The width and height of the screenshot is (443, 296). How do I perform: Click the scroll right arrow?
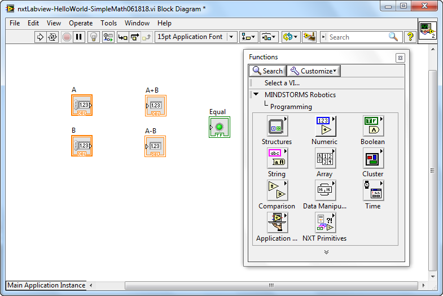click(x=423, y=285)
